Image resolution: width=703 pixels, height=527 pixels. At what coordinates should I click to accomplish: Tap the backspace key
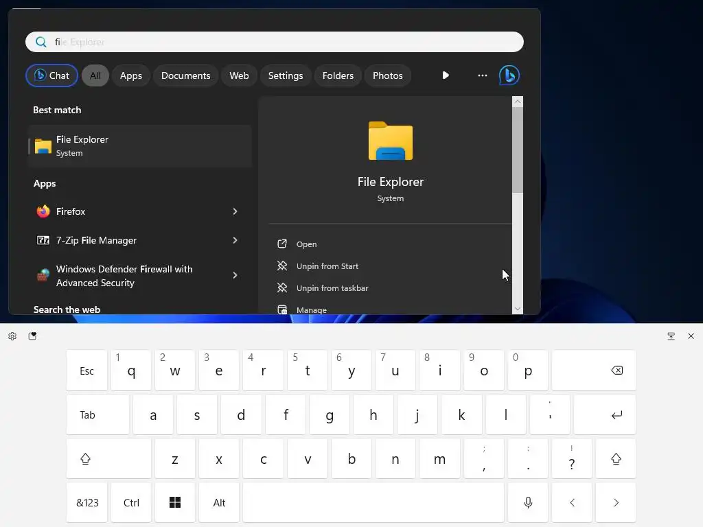(x=594, y=370)
